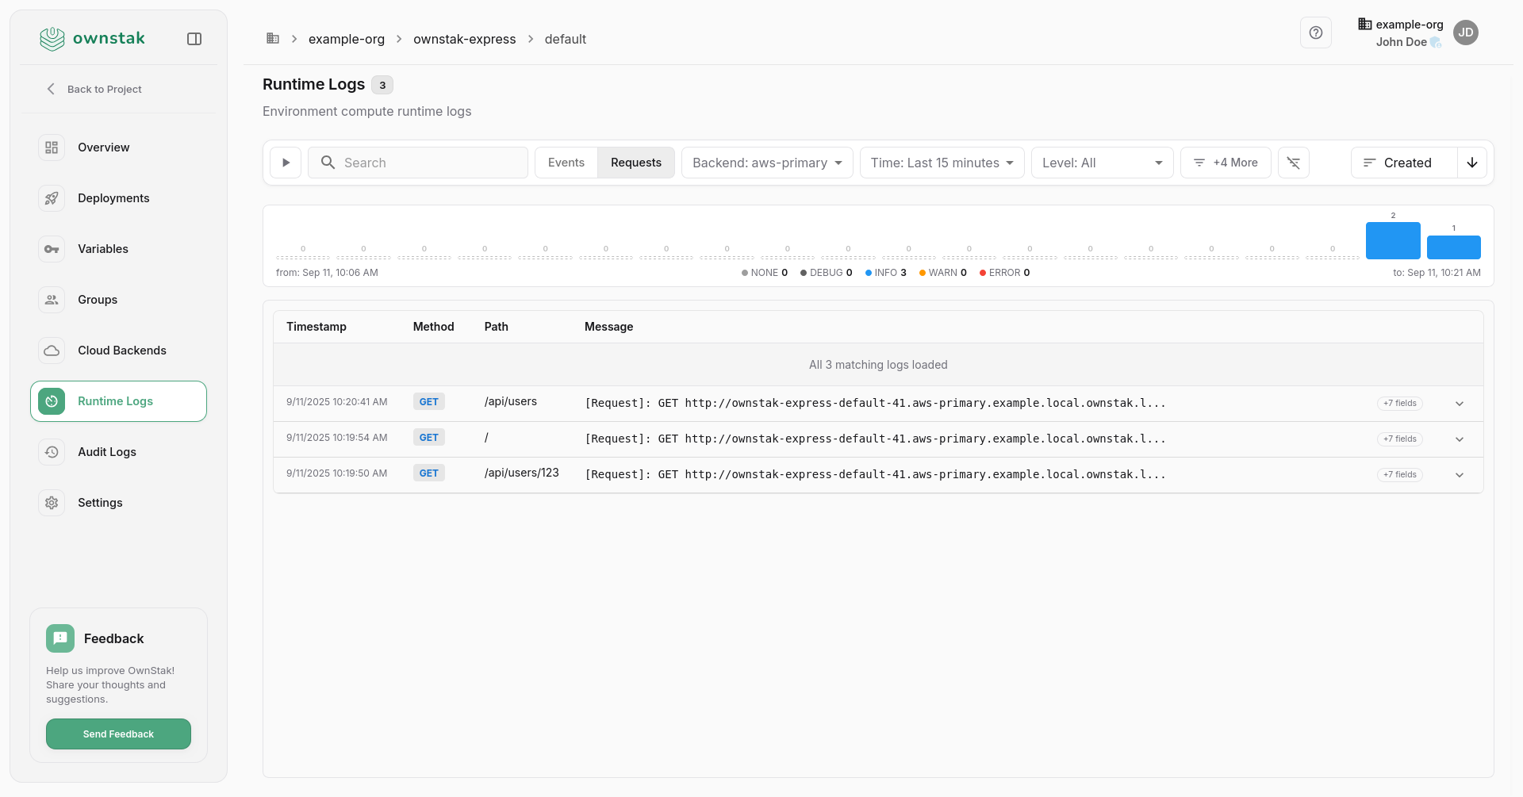Start live log streaming play button
This screenshot has height=797, width=1523.
tap(286, 163)
